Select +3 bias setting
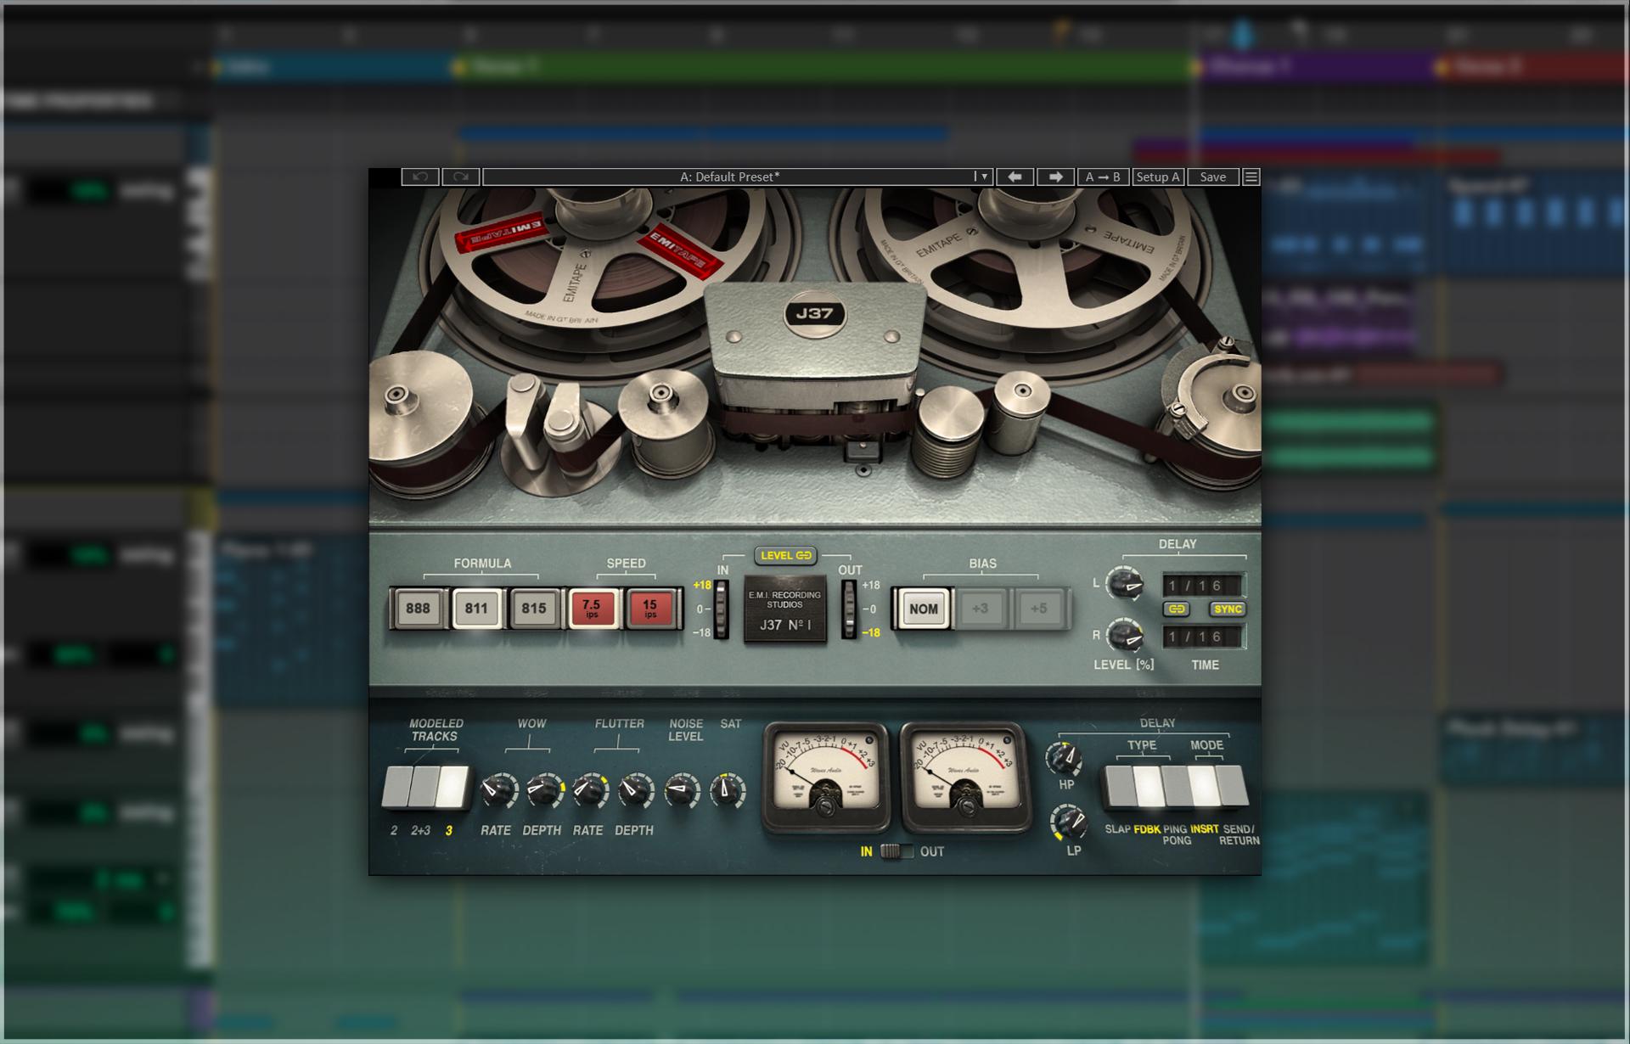The image size is (1630, 1044). [x=981, y=609]
